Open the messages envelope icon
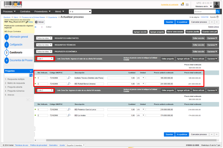The image size is (223, 148). tap(182, 4)
